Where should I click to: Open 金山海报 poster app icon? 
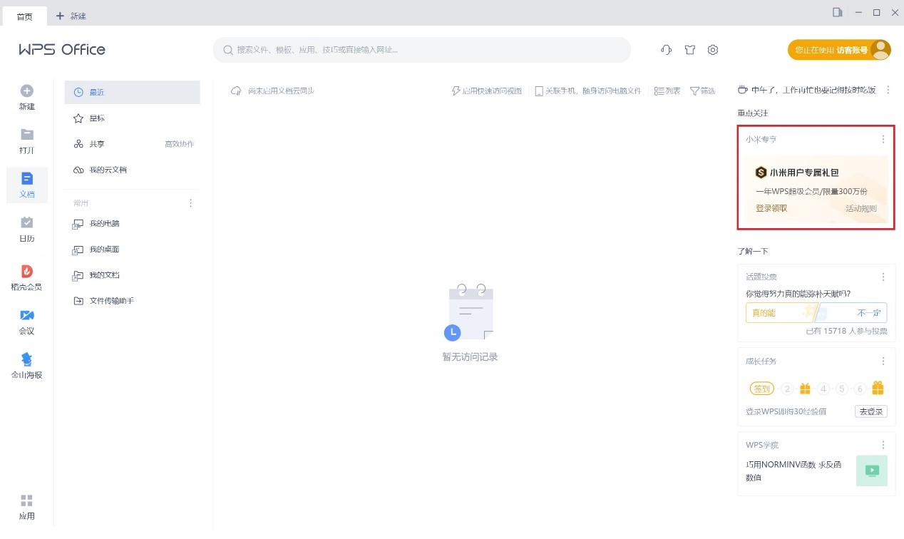coord(26,359)
